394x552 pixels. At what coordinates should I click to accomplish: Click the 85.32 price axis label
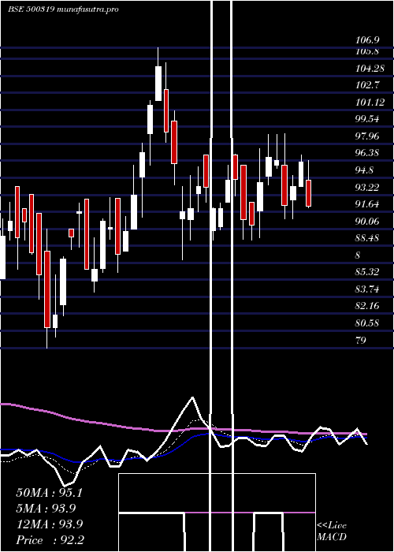(x=367, y=272)
